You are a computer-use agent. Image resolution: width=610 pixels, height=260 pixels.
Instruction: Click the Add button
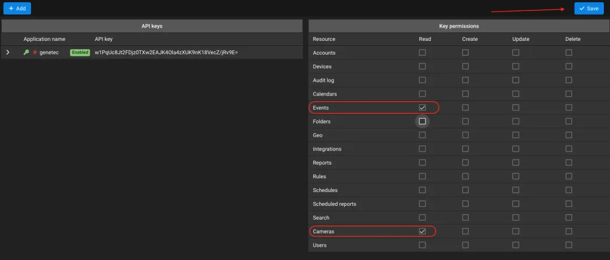click(x=17, y=8)
